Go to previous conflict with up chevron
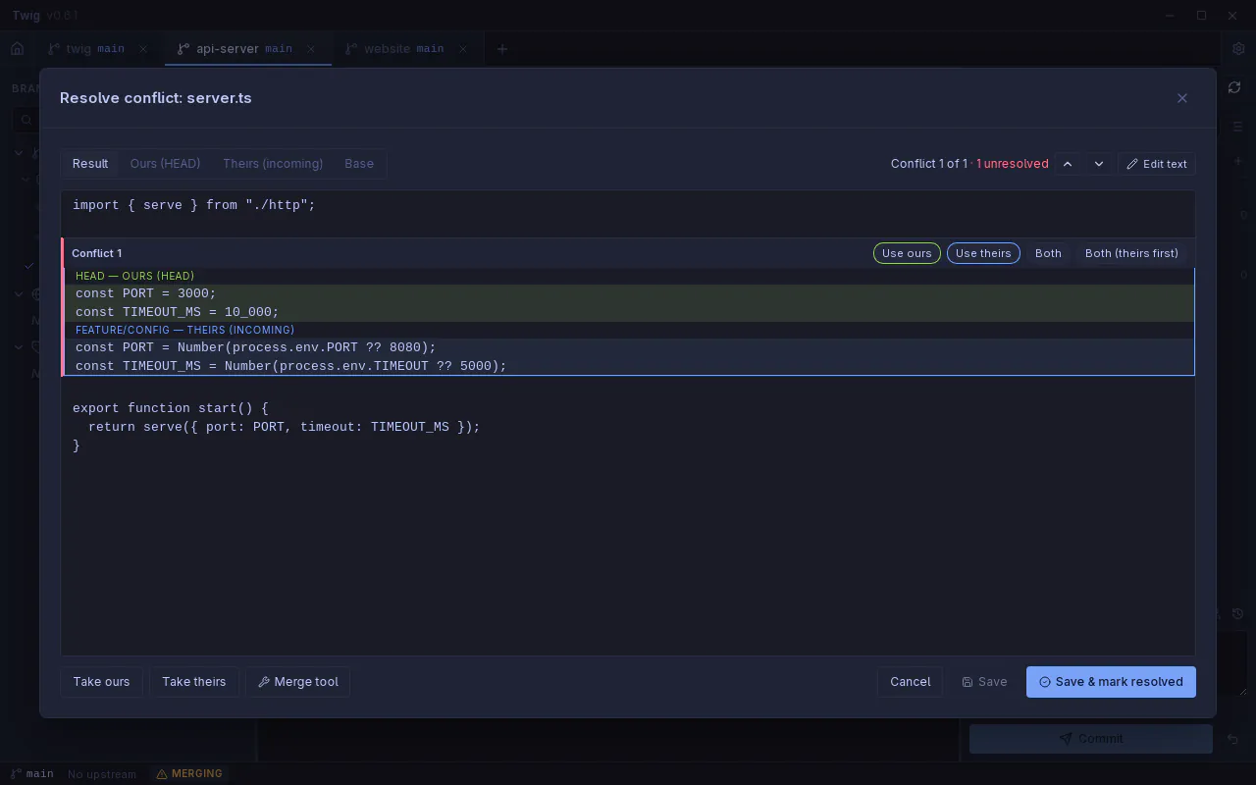The height and width of the screenshot is (785, 1256). (x=1068, y=164)
